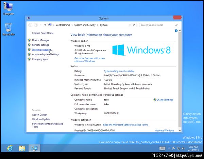
Task: Click taskbar clock showing 7:20 AM
Action: 193,148
